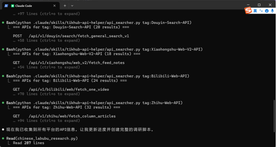Click the green Claude Code tab icon
Screen dimensions: 276x147
(x=13, y=6)
